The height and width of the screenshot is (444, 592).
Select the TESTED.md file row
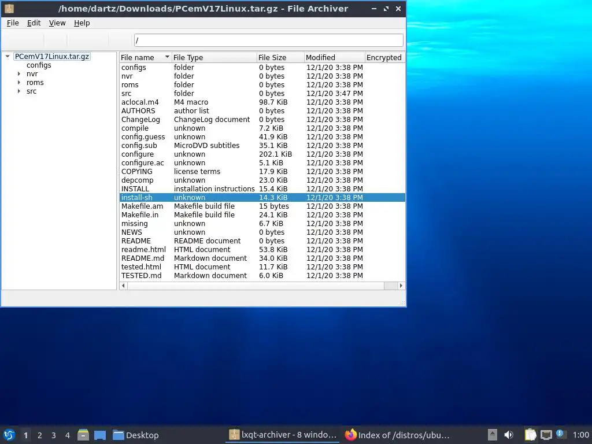point(262,276)
